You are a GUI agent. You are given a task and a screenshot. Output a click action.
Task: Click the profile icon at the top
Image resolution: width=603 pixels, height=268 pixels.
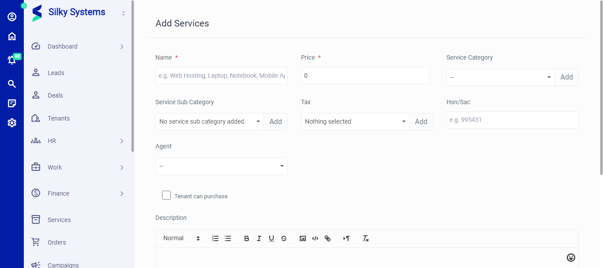click(11, 16)
